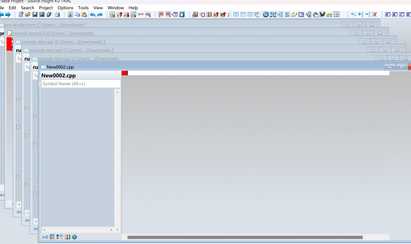Click the Redo arrow icon
The width and height of the screenshot is (411, 244).
(100, 14)
